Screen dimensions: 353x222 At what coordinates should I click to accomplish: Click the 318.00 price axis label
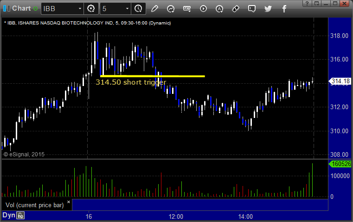coord(339,36)
